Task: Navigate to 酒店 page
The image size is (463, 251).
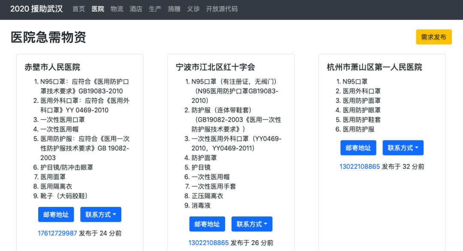Action: (135, 9)
